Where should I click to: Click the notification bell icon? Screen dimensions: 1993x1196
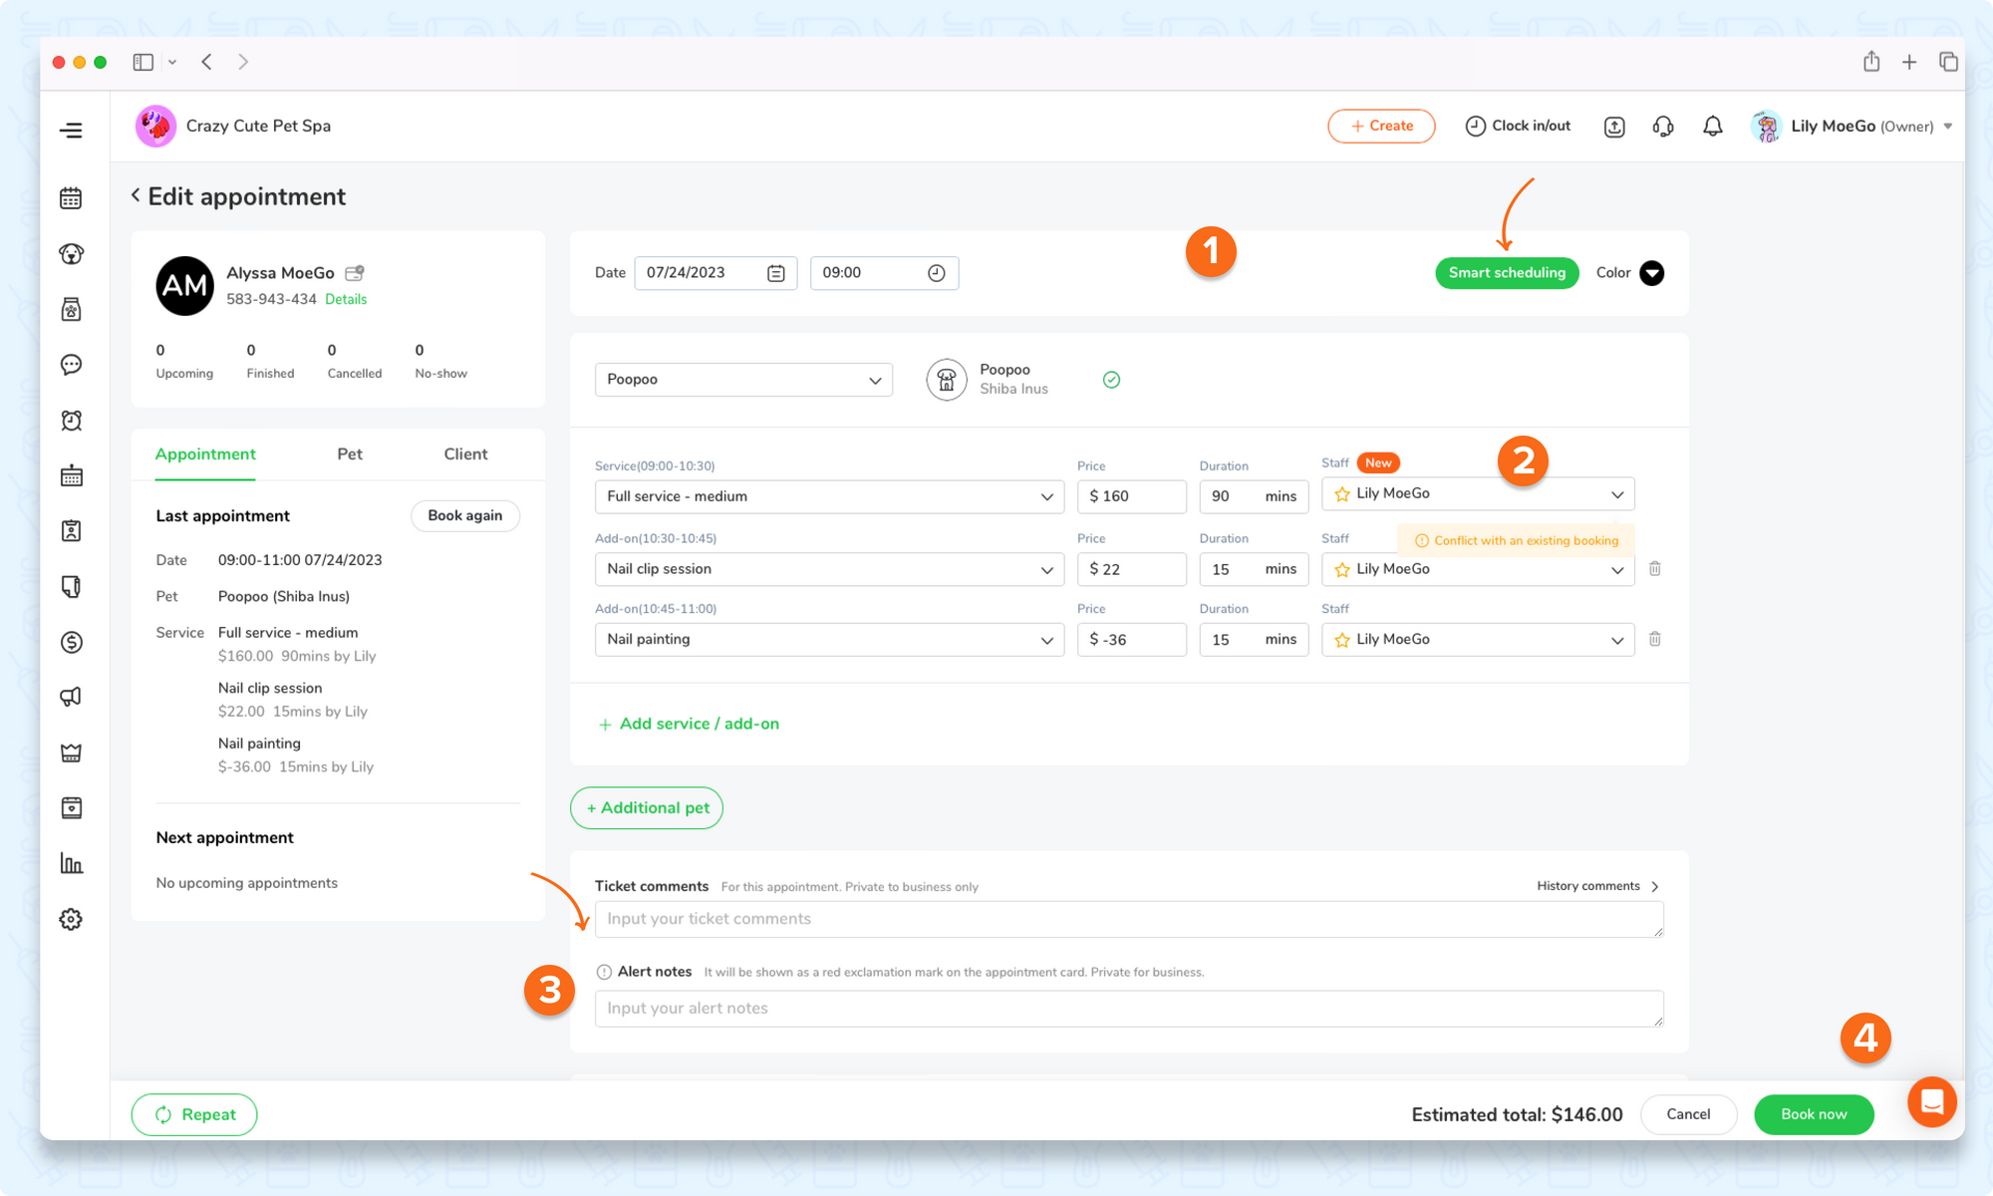[1712, 127]
